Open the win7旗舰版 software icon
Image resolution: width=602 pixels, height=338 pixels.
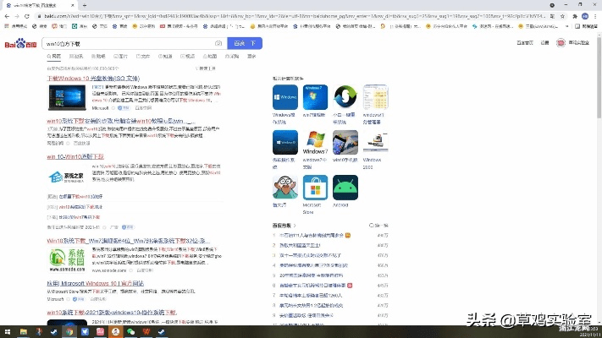(315, 97)
